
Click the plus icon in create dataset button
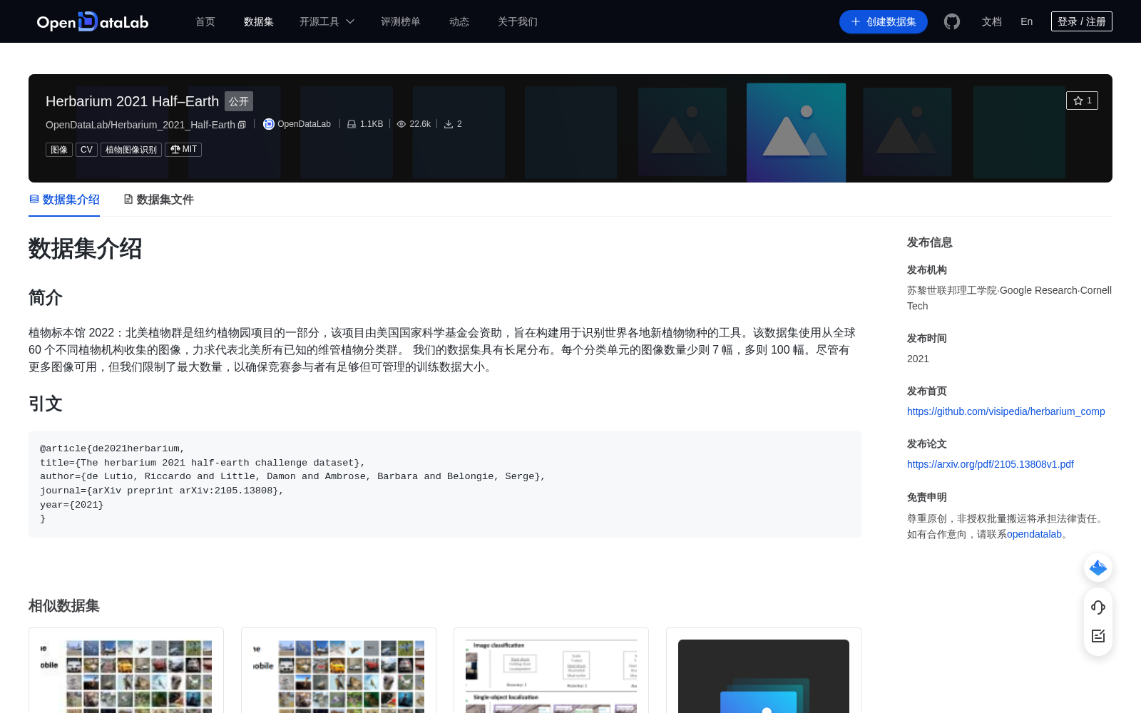(856, 21)
